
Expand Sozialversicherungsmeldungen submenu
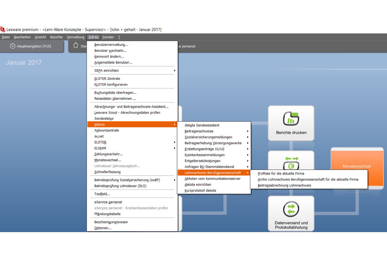(214, 137)
